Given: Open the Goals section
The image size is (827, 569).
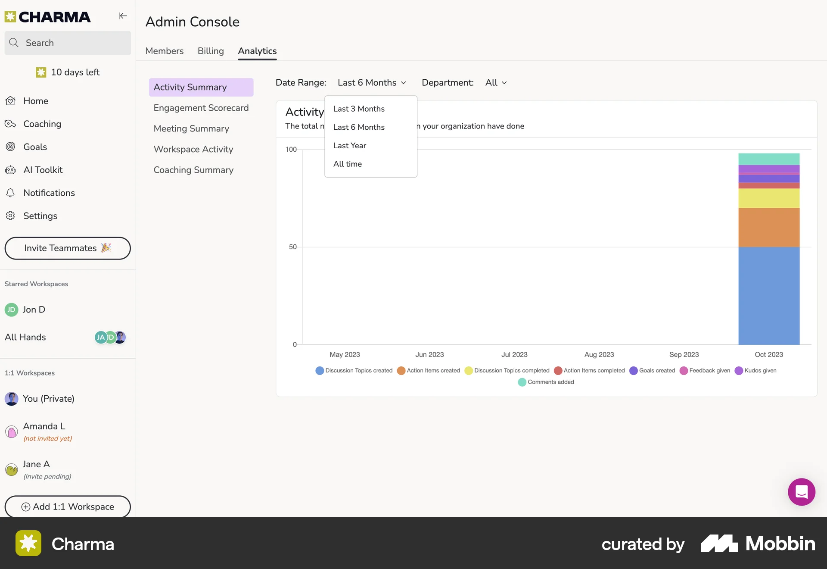Looking at the screenshot, I should click(x=35, y=147).
